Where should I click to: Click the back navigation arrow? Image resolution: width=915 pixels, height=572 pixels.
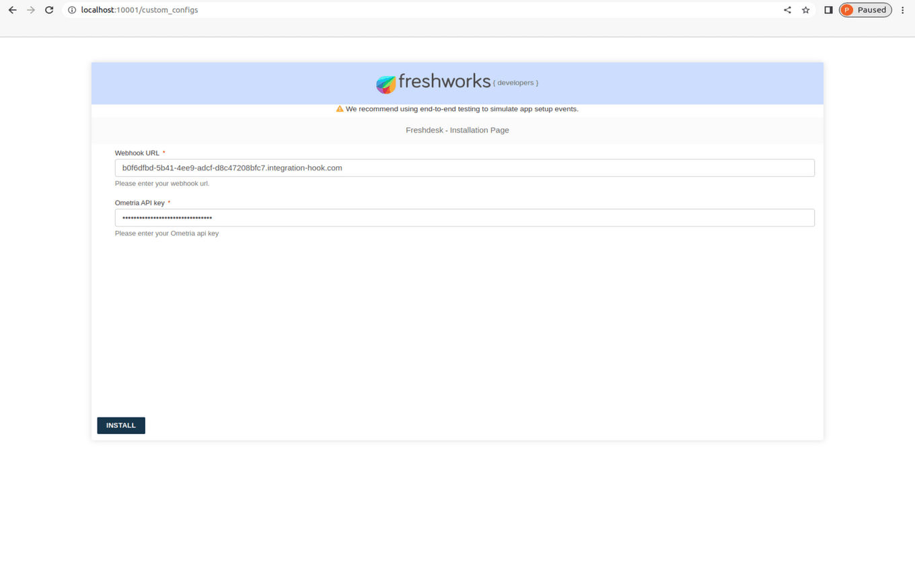11,9
